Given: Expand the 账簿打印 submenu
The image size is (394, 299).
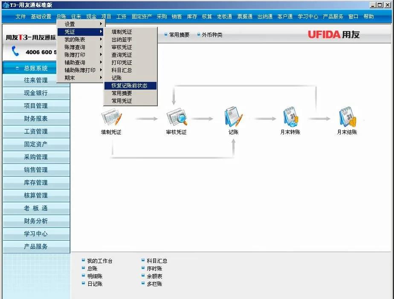Looking at the screenshot, I should coord(81,55).
